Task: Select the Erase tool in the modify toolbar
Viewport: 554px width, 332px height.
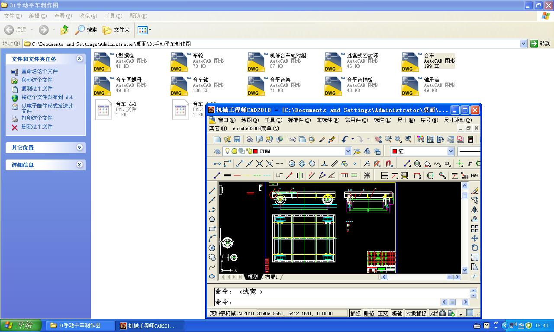Action: point(475,191)
